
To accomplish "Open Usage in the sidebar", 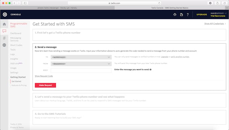I will 13,68.
